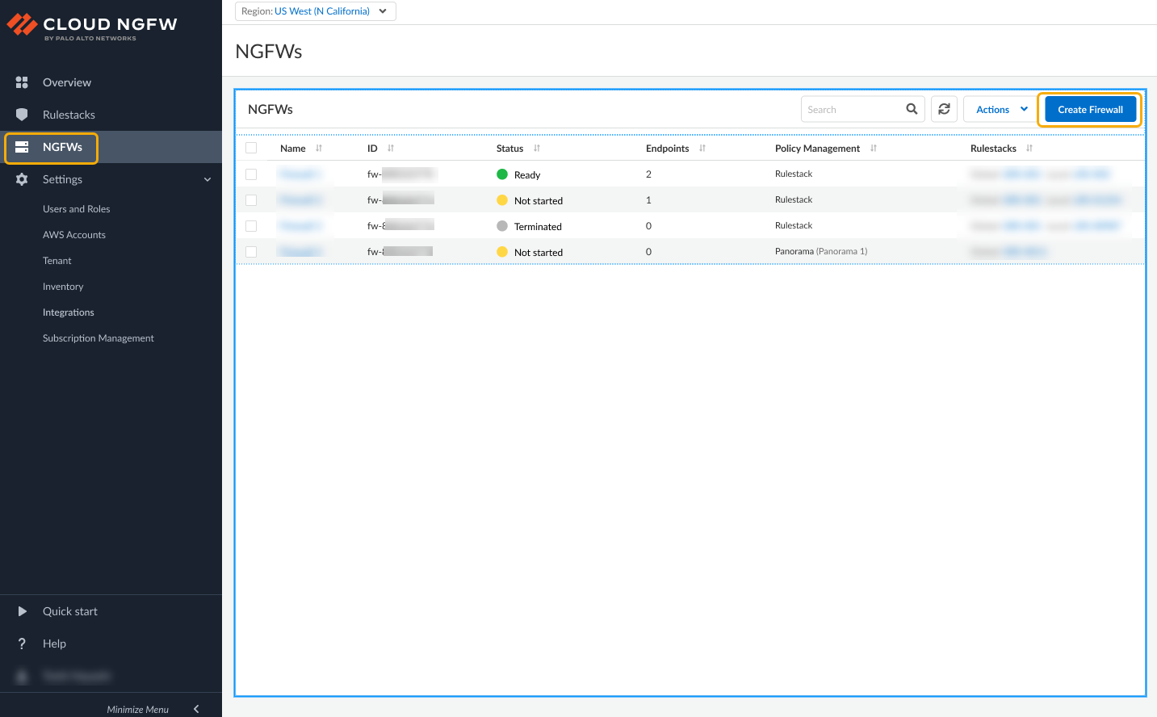Viewport: 1157px width, 717px height.
Task: Sort by Endpoints column sort icon
Action: point(702,149)
